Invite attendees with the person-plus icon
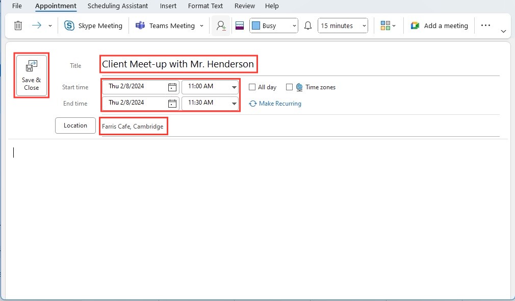 [x=221, y=26]
